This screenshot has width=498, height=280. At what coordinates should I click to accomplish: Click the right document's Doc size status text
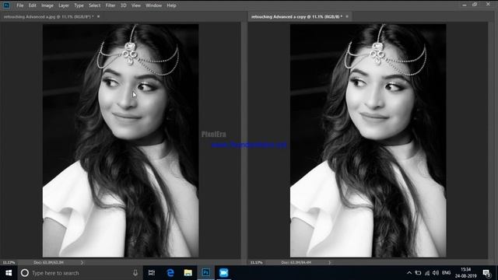pyautogui.click(x=296, y=263)
